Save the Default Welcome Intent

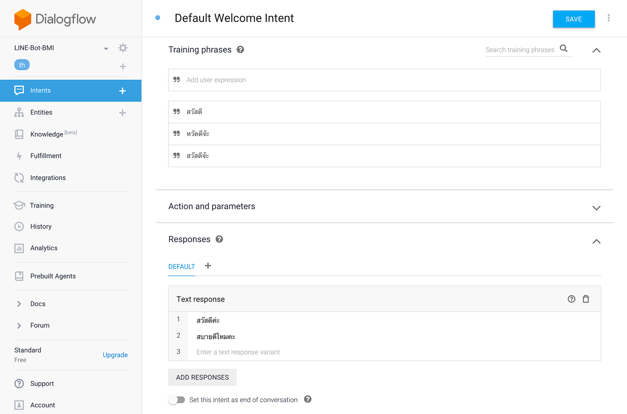click(574, 19)
